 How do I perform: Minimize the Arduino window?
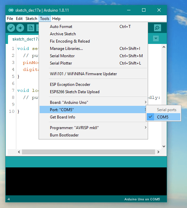(x=129, y=10)
